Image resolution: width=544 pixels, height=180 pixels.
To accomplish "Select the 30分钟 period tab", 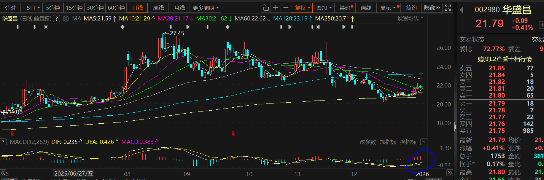I will tap(95, 8).
